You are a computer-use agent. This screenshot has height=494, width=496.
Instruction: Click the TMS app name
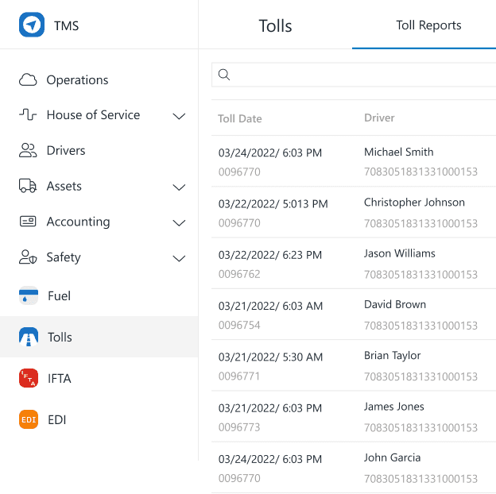[x=66, y=25]
